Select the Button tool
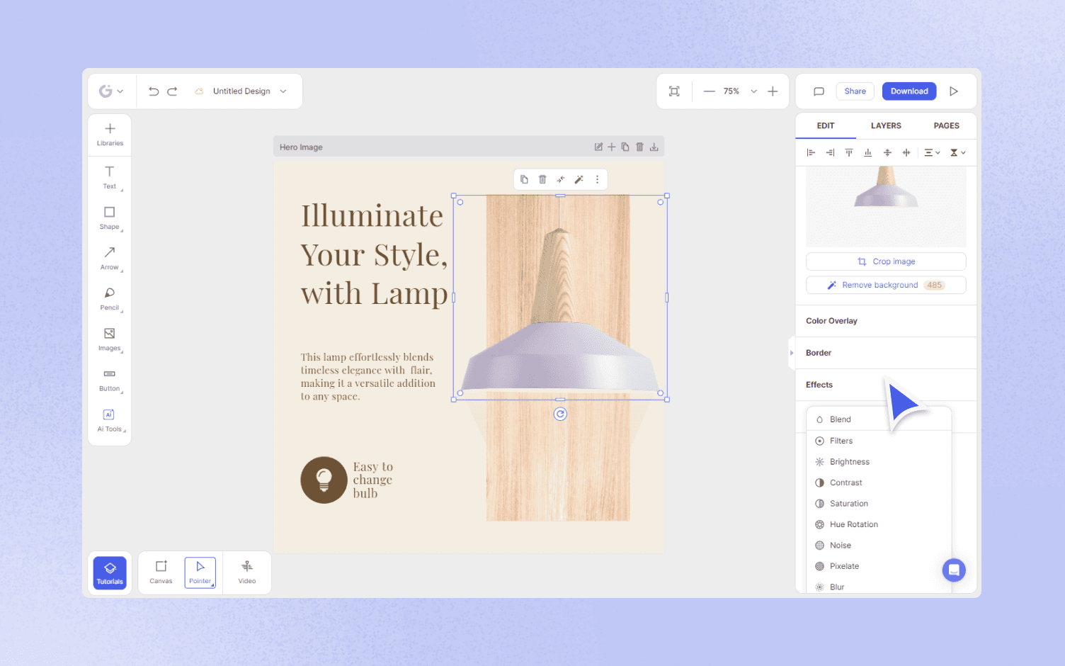 click(110, 380)
